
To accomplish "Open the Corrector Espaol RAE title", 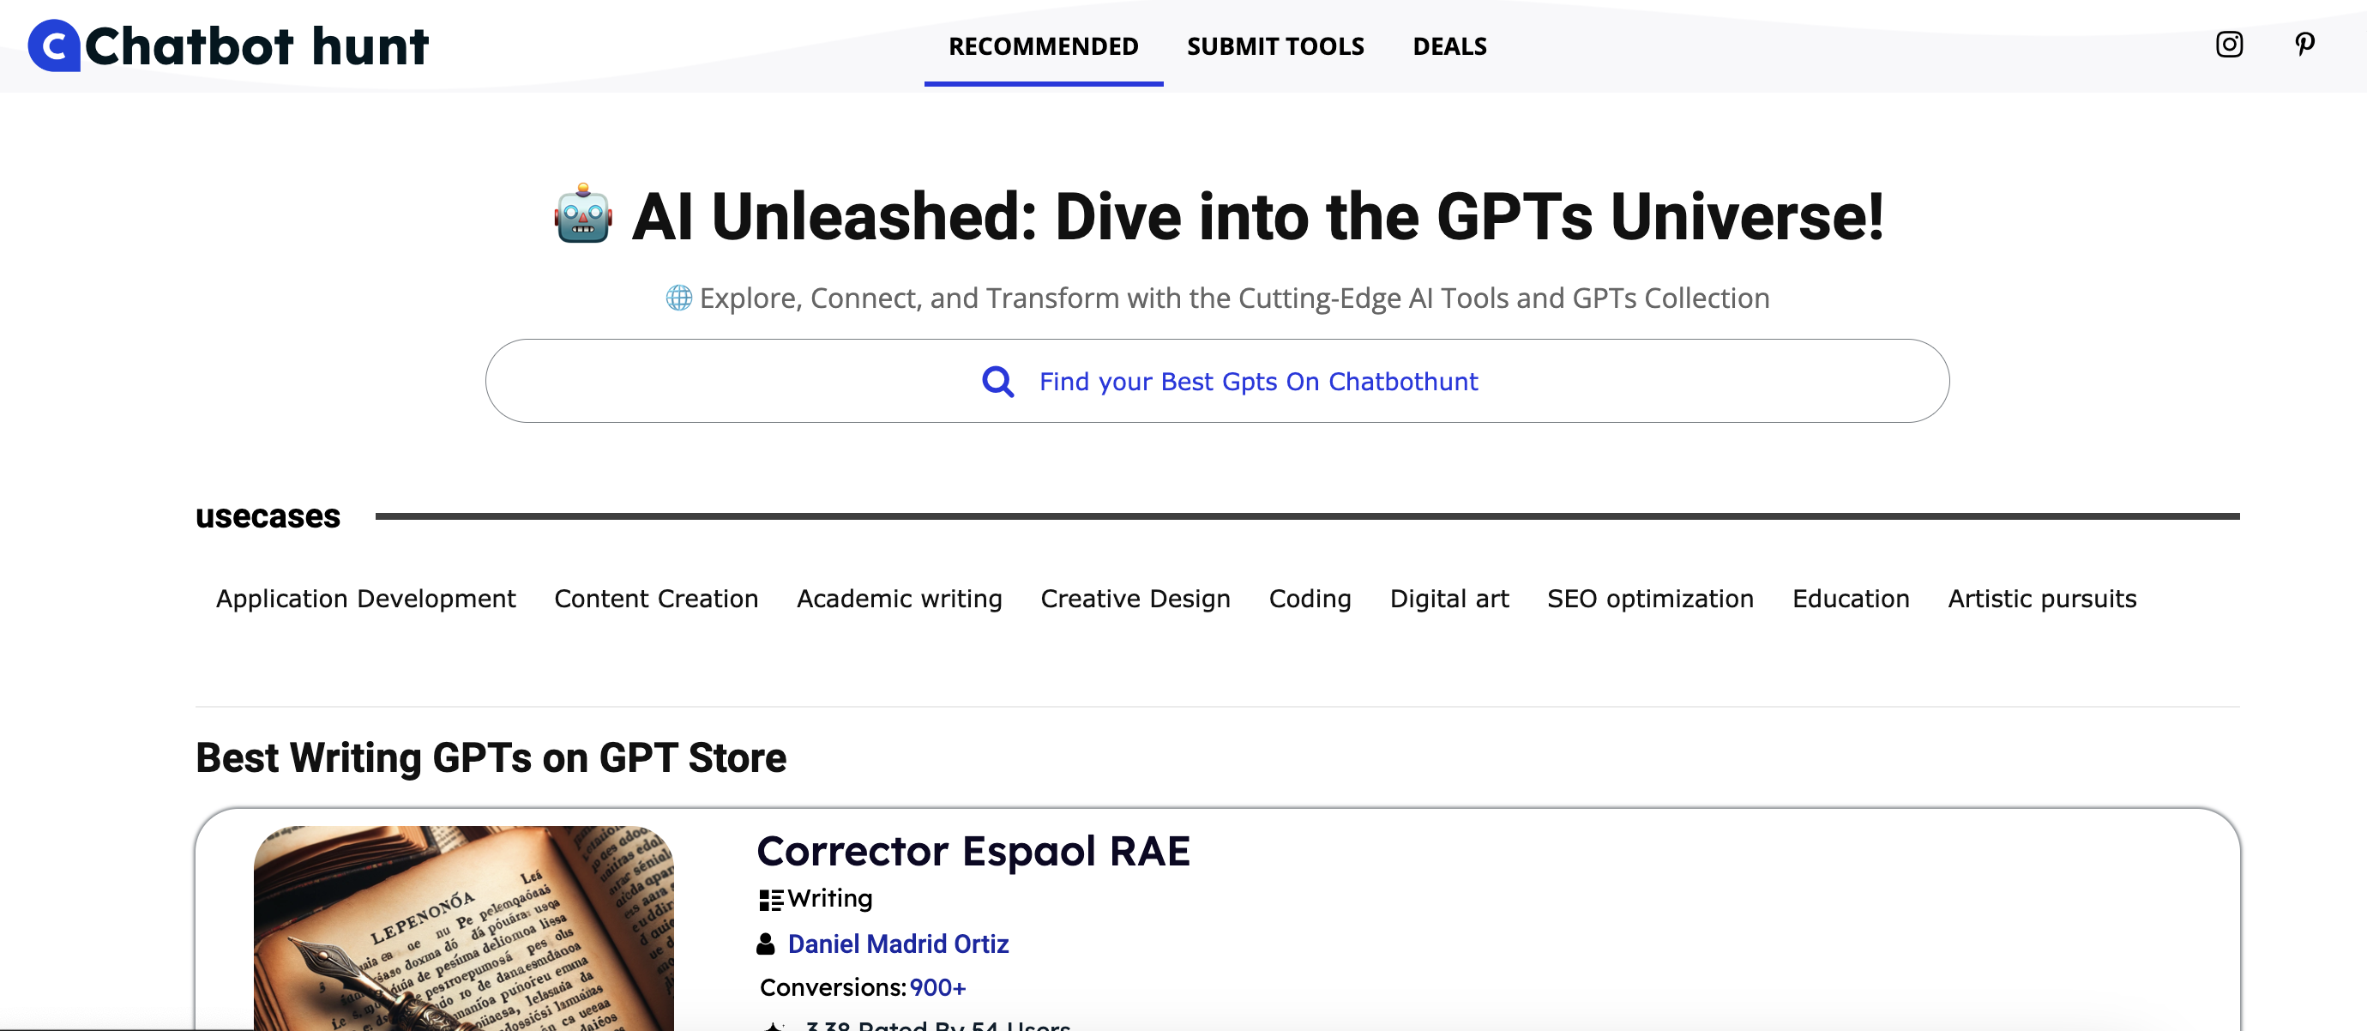I will click(x=973, y=851).
